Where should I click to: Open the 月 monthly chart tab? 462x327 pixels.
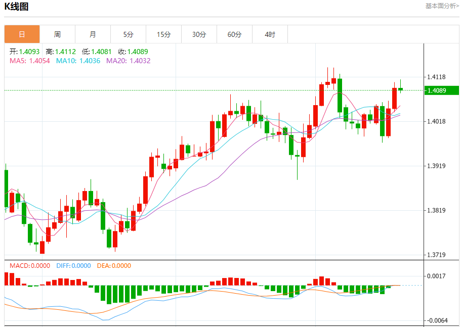click(x=93, y=34)
